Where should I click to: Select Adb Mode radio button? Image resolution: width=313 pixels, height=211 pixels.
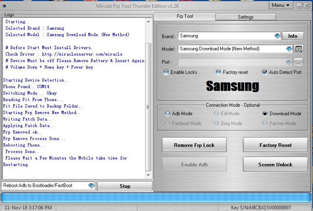[x=167, y=114]
